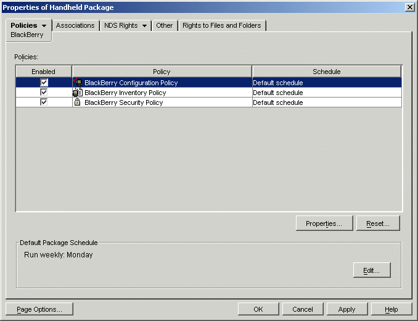Click the Reset... button

(x=378, y=223)
